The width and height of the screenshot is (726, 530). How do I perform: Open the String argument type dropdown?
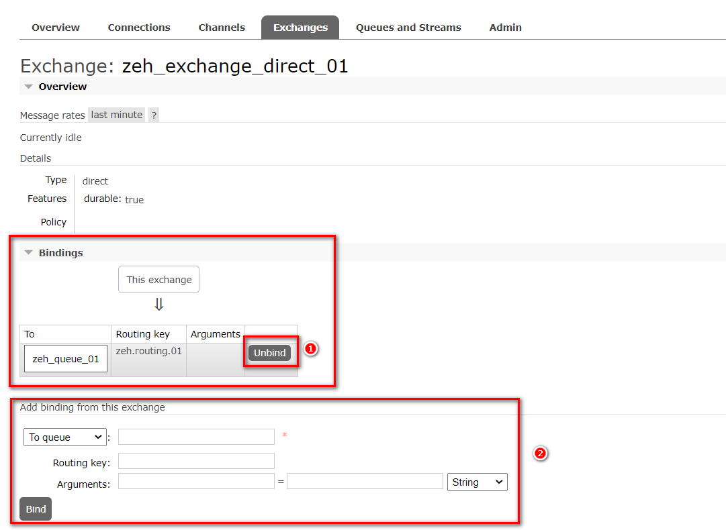[x=477, y=482]
